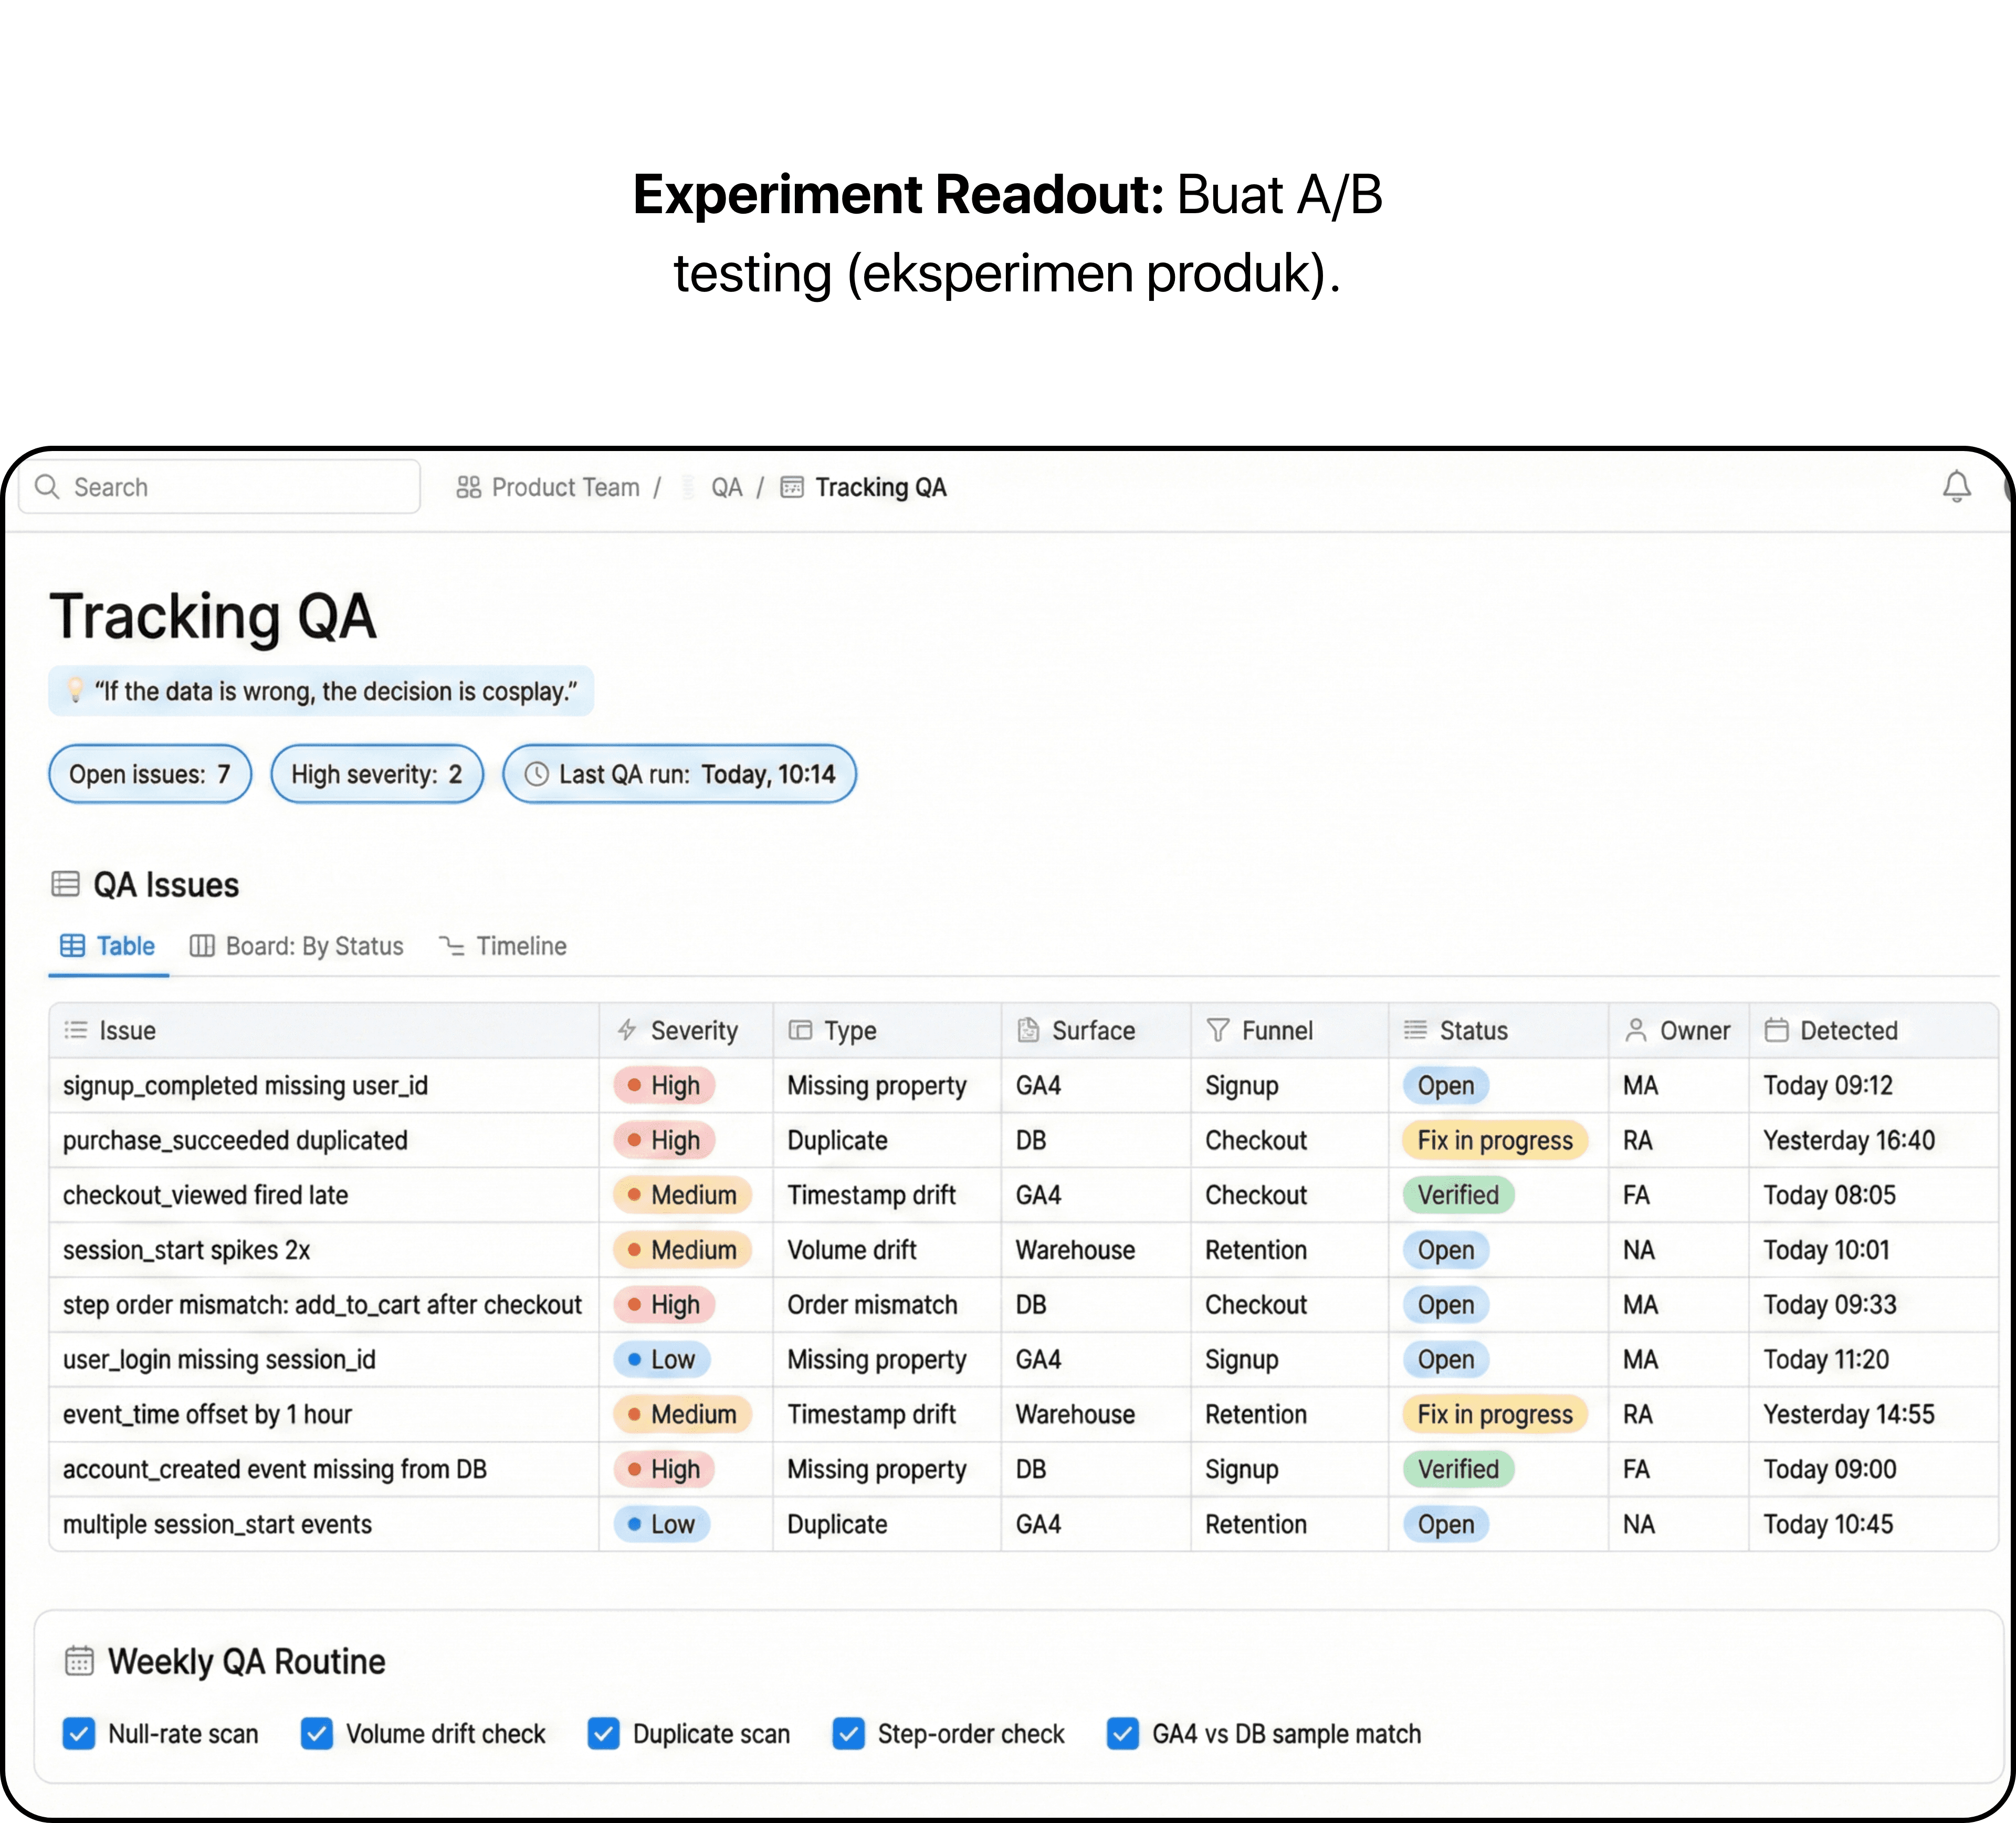Click the Funnel column filter icon
This screenshot has width=2016, height=1823.
click(1217, 1030)
